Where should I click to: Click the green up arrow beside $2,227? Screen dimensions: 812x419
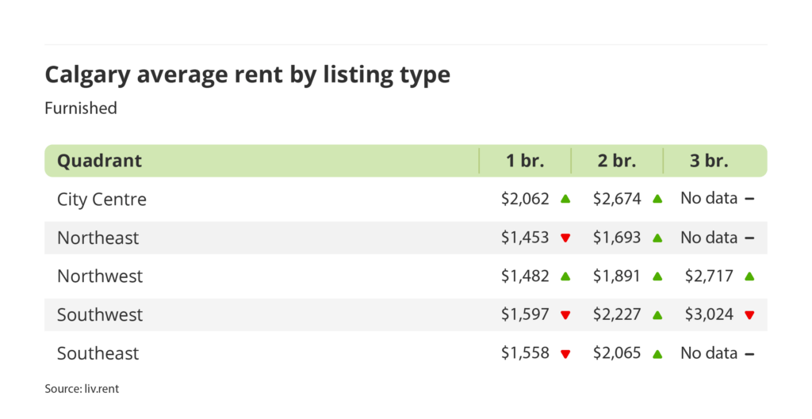click(x=657, y=314)
